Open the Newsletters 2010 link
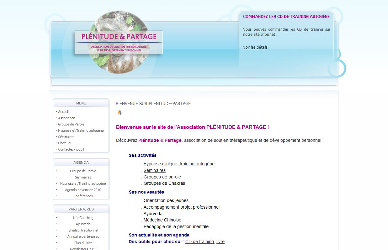388x250 pixels. click(x=83, y=249)
